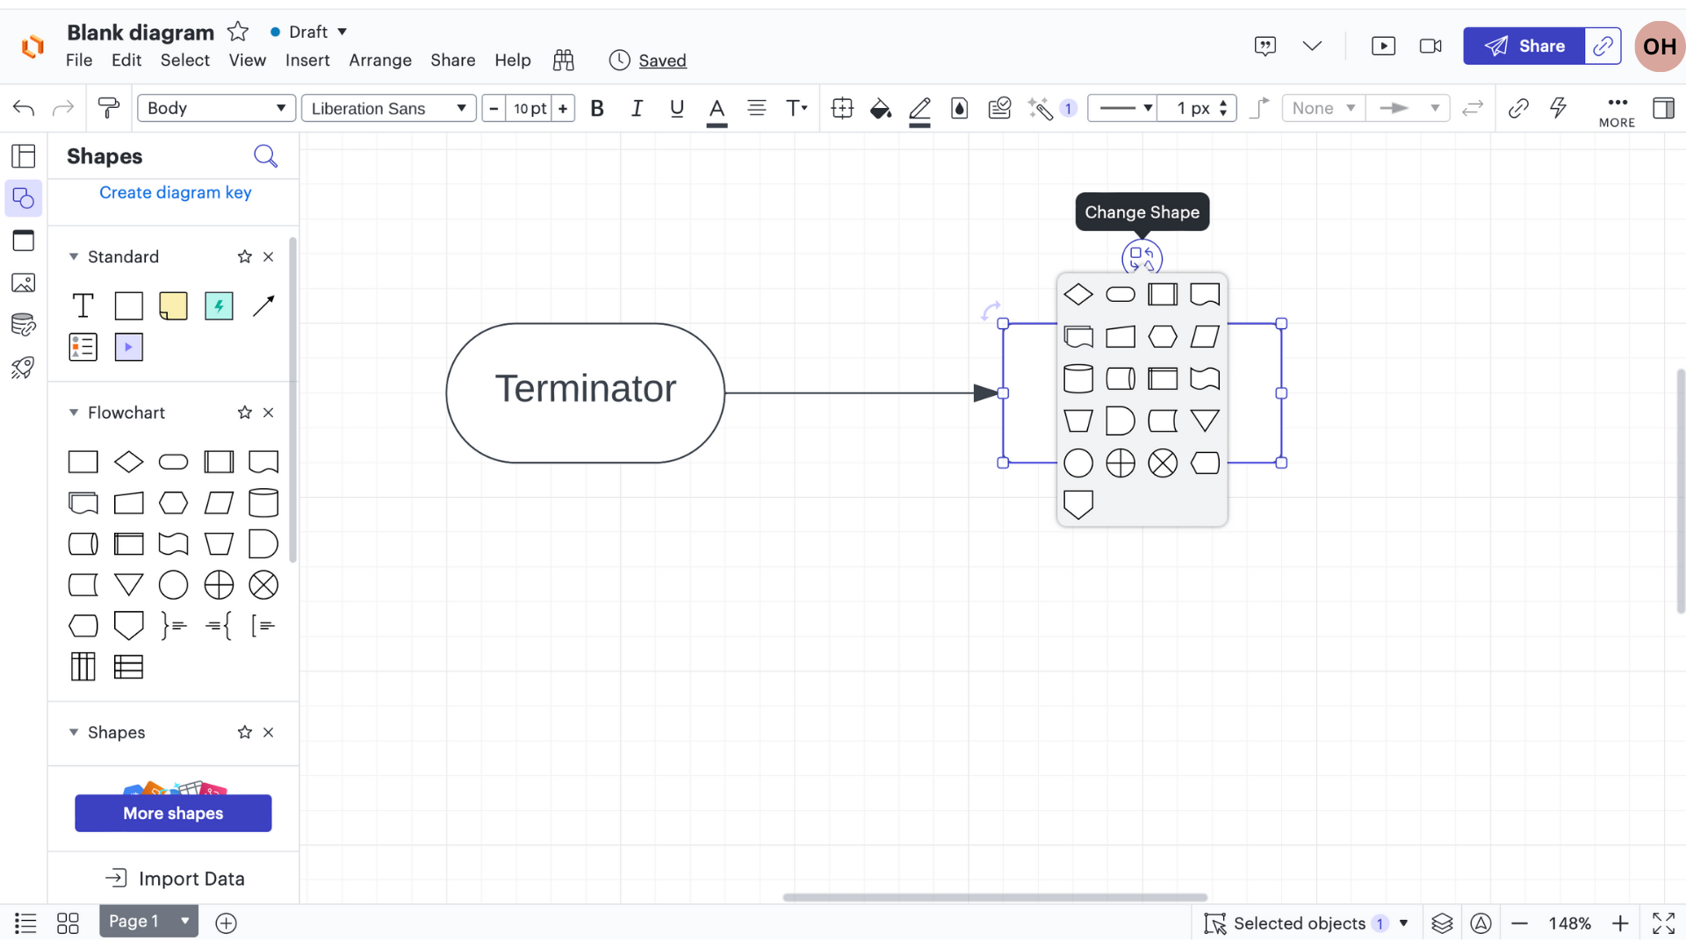Open the layers icon in status bar
Viewport: 1686px width, 948px height.
[1442, 923]
